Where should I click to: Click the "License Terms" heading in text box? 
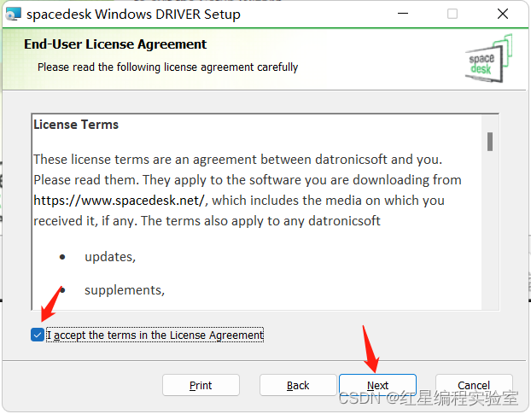point(76,125)
